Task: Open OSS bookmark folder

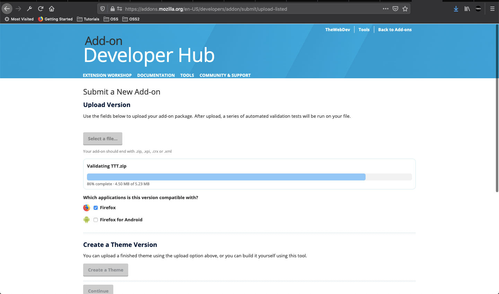Action: 111,19
